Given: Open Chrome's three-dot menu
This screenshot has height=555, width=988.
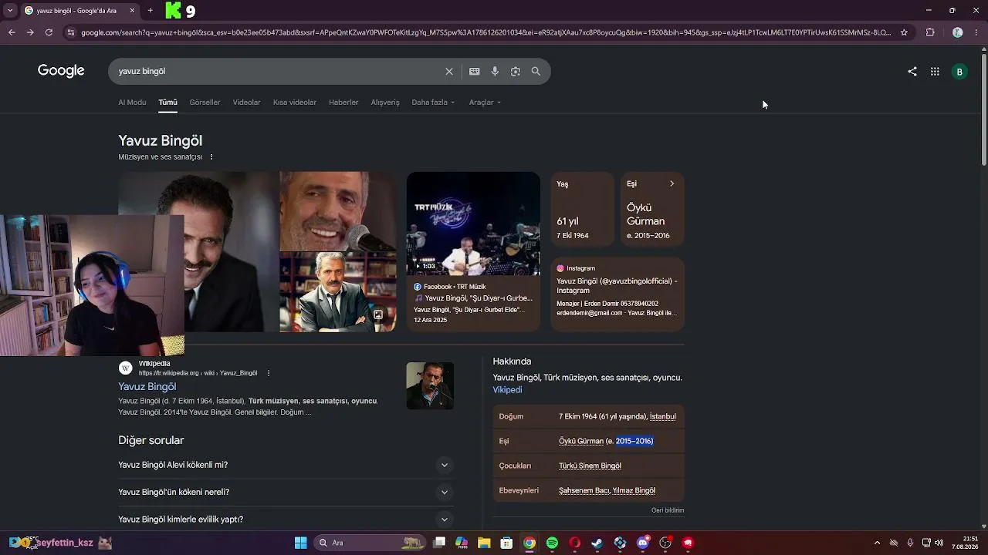Looking at the screenshot, I should click(976, 32).
